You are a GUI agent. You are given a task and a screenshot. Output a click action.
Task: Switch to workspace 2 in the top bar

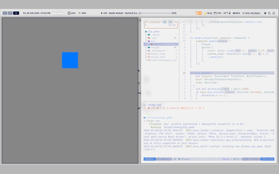click(x=10, y=13)
